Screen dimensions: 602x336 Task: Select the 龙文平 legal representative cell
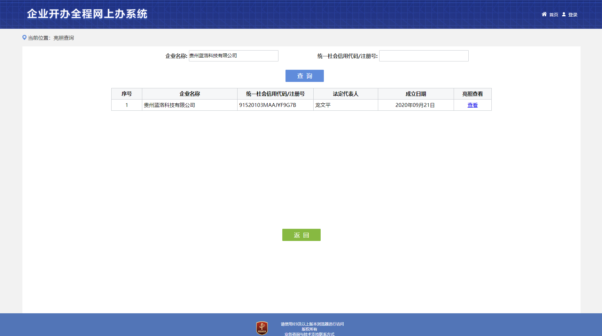(x=346, y=105)
